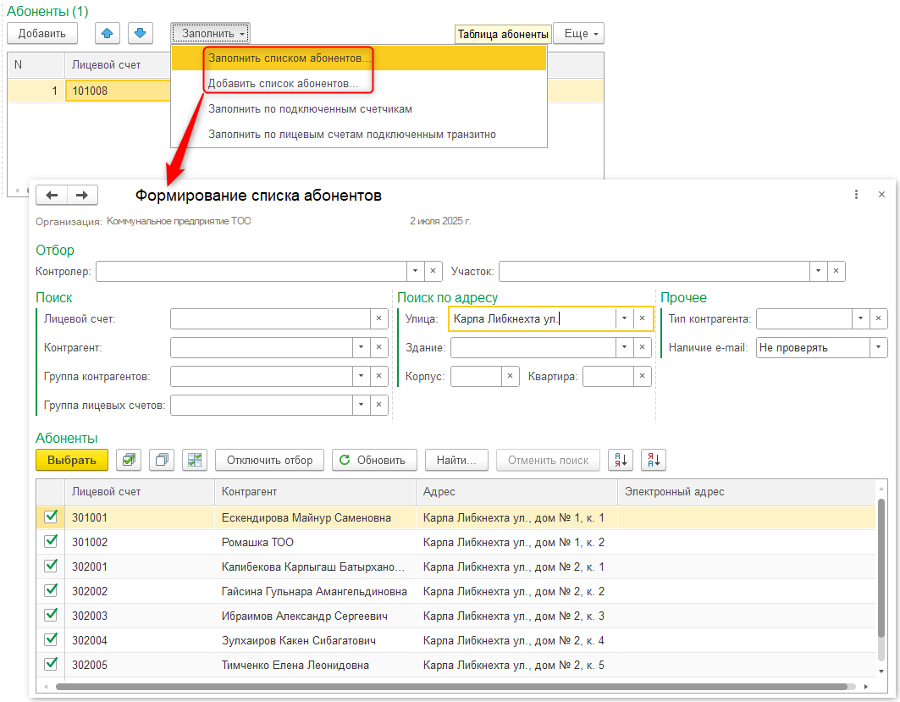Clear the Улица field with X icon

[x=643, y=318]
